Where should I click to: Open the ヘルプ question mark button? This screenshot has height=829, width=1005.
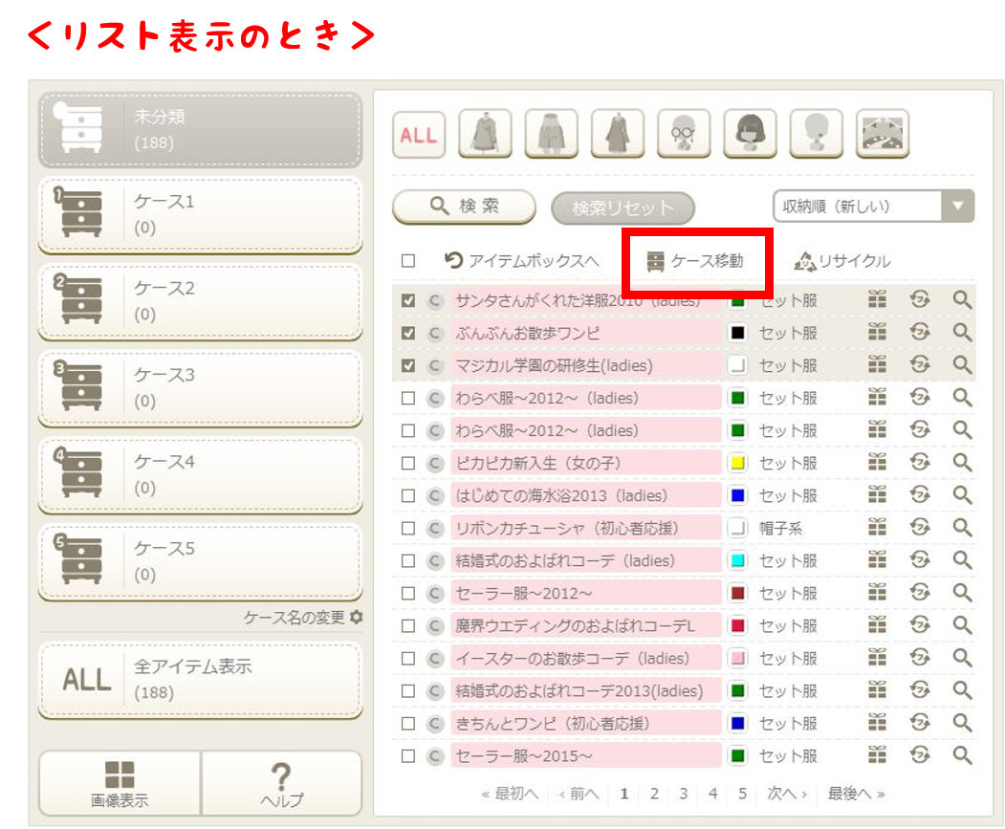pos(282,783)
